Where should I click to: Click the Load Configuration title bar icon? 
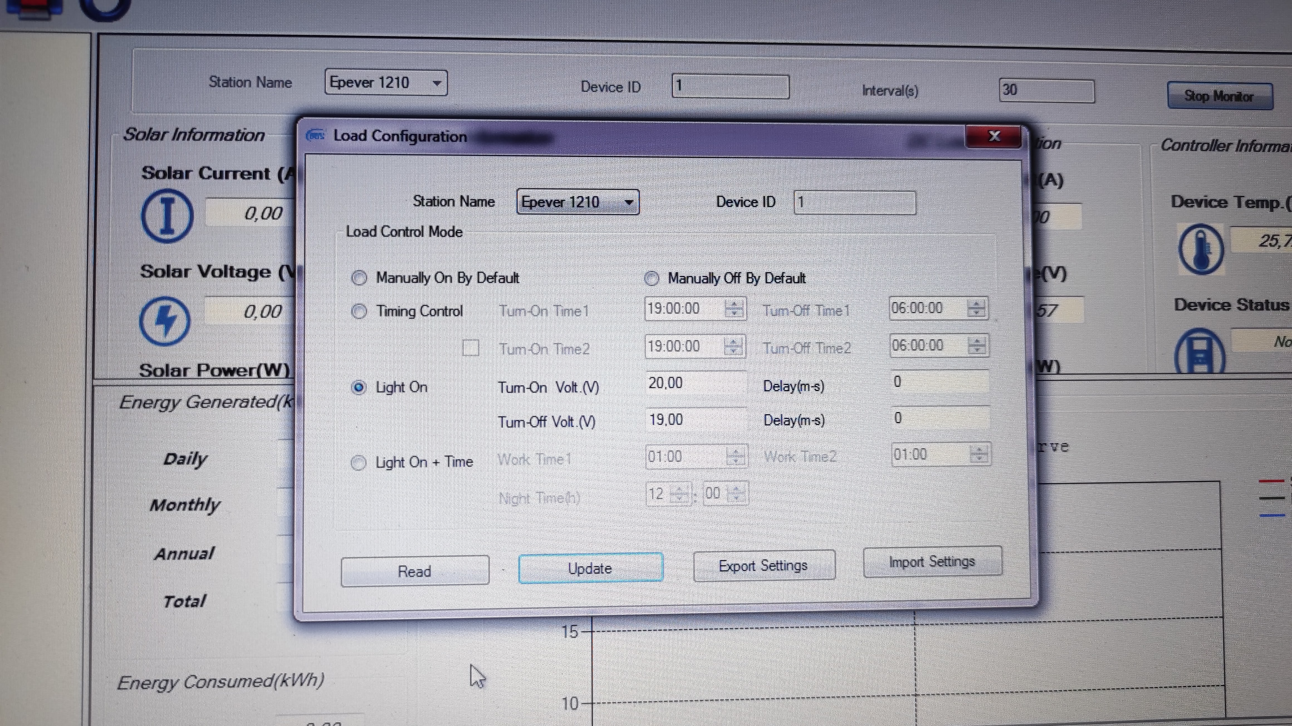(315, 135)
